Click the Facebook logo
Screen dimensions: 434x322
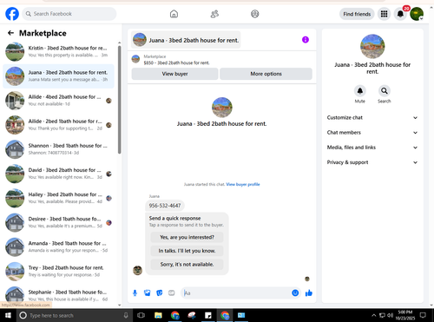(x=12, y=14)
